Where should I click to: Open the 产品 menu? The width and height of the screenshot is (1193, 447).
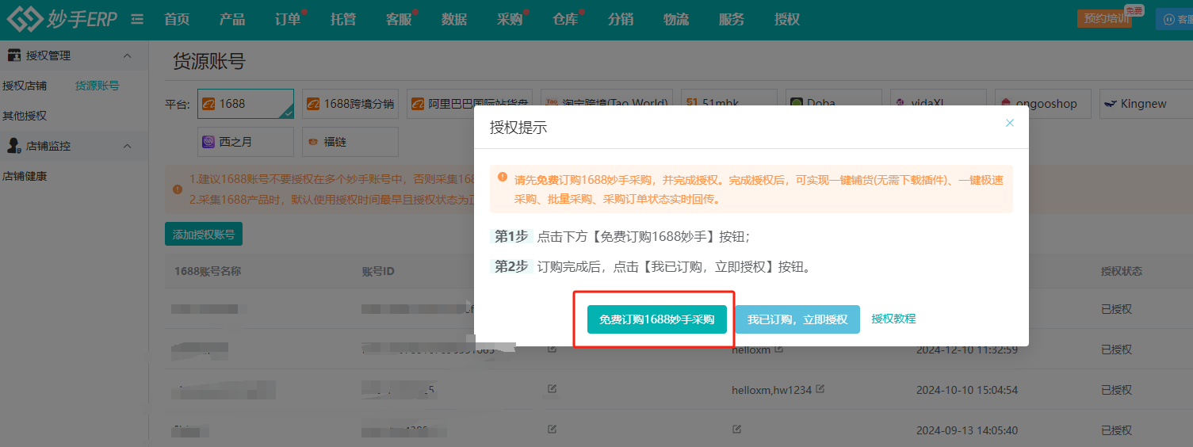(x=232, y=20)
